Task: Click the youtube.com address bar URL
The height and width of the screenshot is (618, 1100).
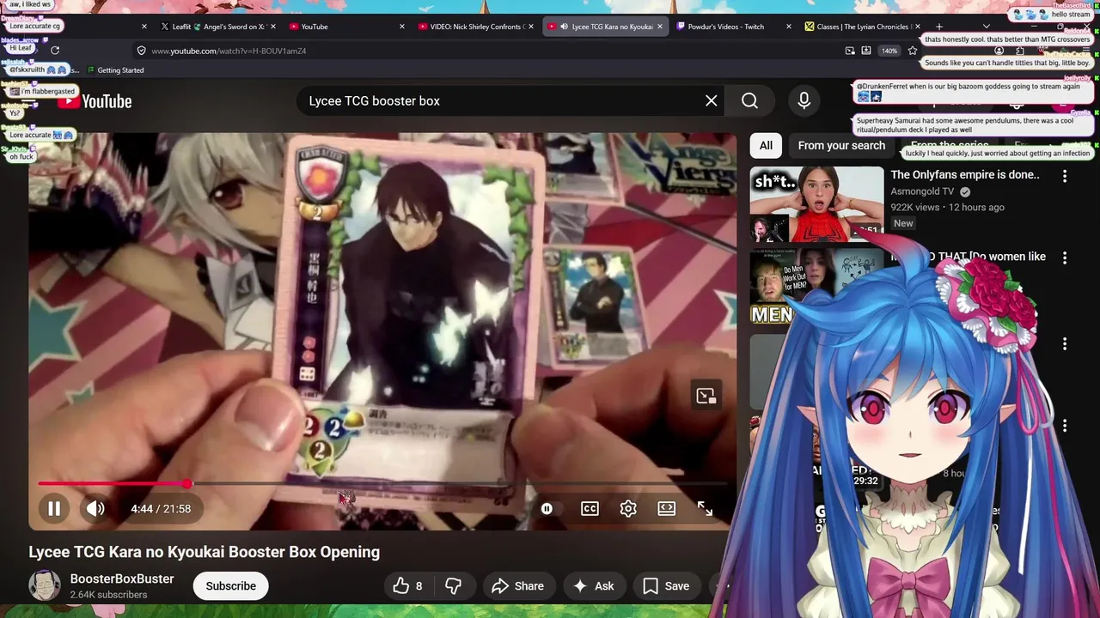Action: 229,51
